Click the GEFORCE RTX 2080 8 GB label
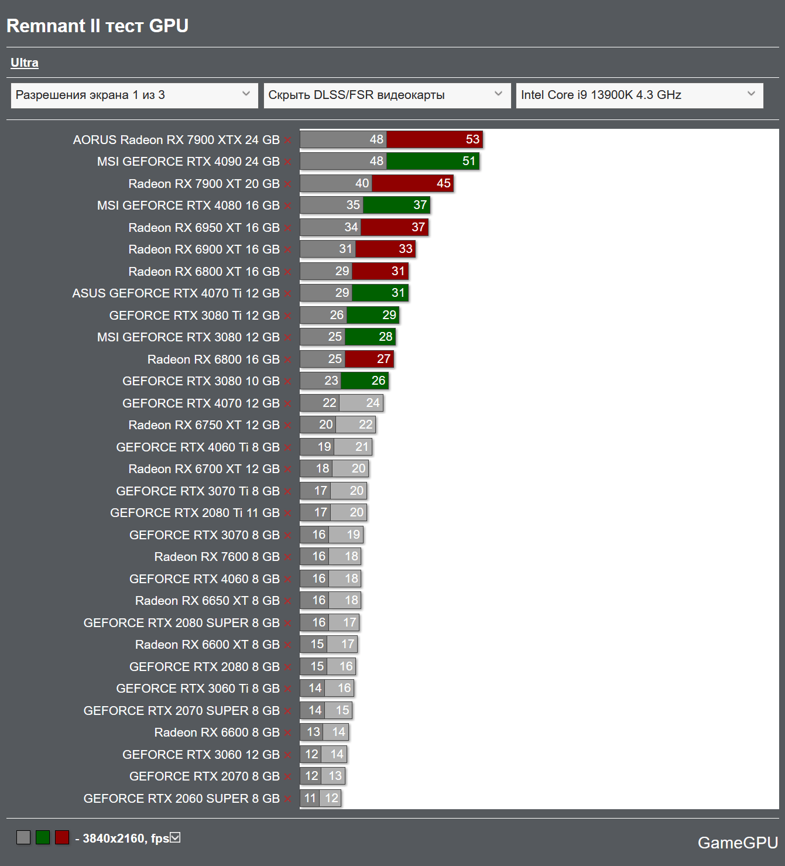This screenshot has width=785, height=866. 204,667
